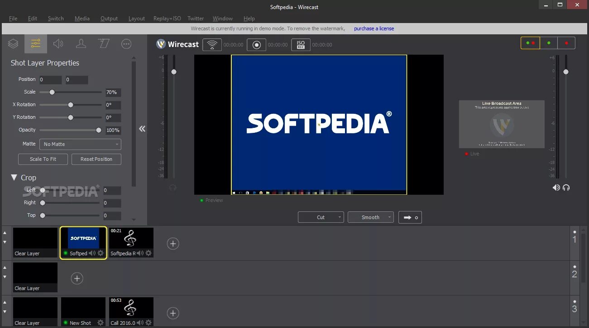Viewport: 589px width, 328px height.
Task: Open the Matte dropdown set to No Matte
Action: point(80,144)
